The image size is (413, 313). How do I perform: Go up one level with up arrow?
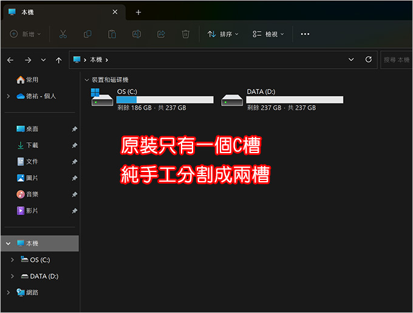[59, 60]
